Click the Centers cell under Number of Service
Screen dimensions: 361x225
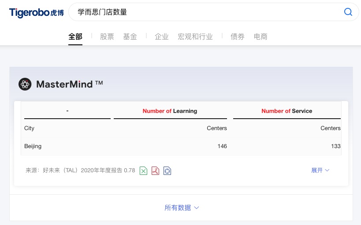pos(331,128)
